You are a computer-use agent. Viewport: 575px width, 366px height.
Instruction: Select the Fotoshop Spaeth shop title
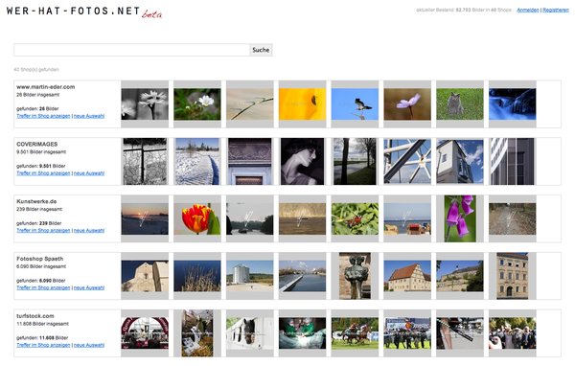click(39, 259)
